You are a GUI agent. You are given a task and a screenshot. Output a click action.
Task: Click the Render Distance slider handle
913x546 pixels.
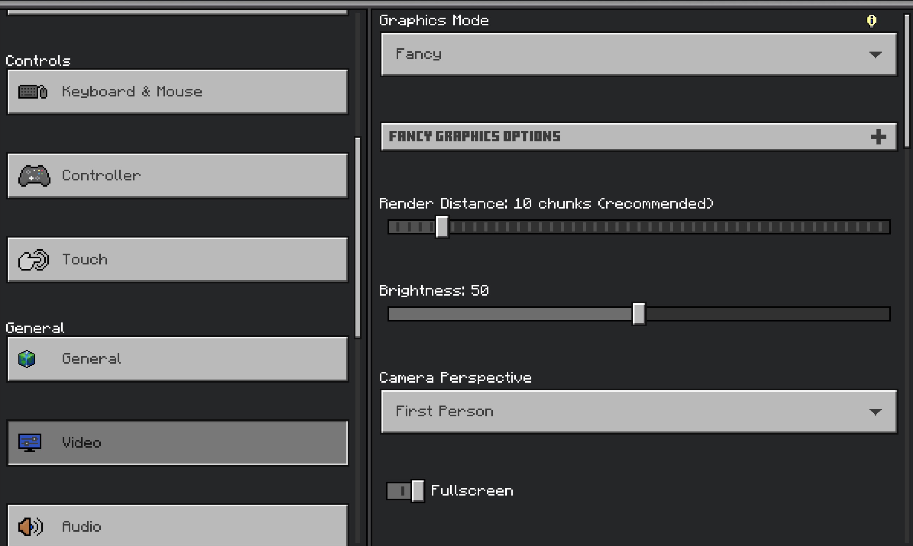pos(442,227)
